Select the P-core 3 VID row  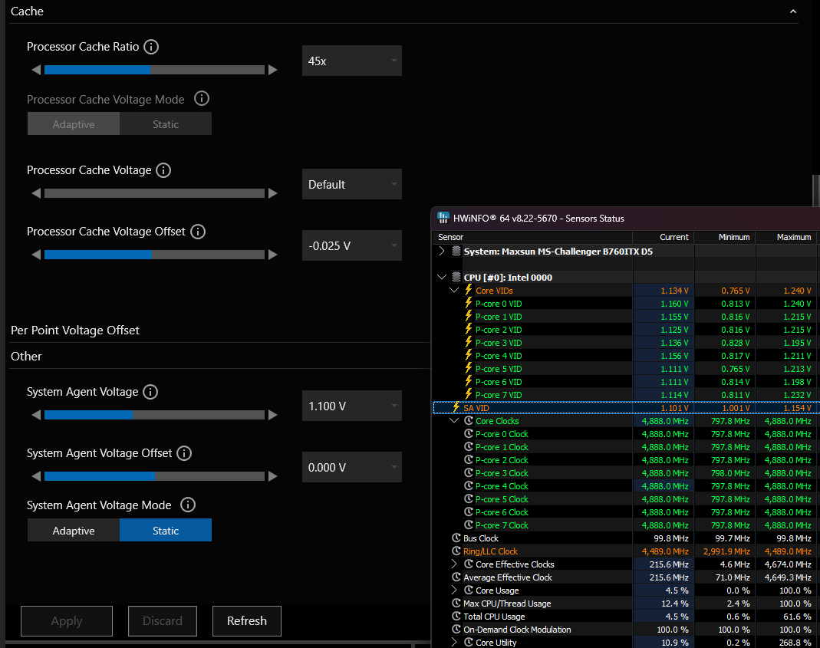coord(626,343)
